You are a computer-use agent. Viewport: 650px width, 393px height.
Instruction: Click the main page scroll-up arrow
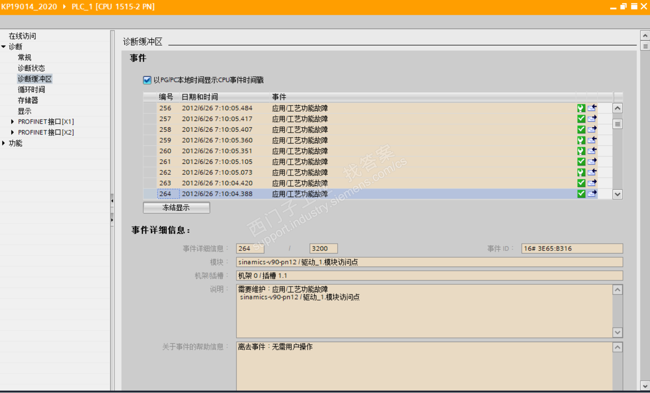pyautogui.click(x=645, y=35)
